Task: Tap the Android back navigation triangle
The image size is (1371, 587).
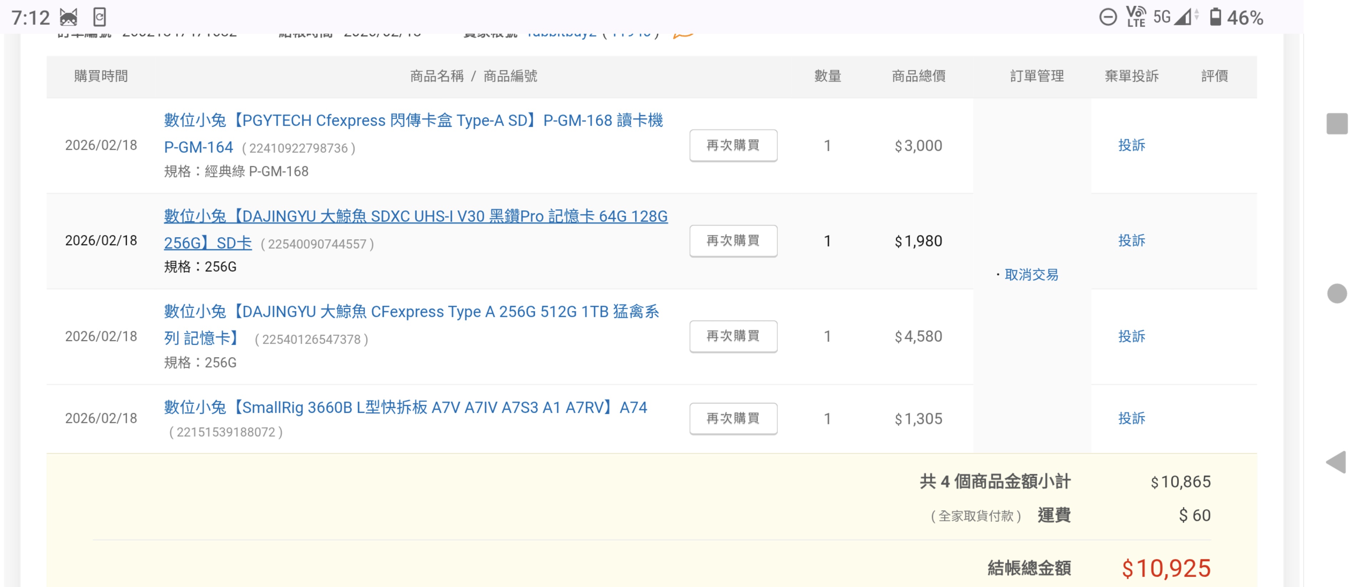Action: pyautogui.click(x=1336, y=462)
